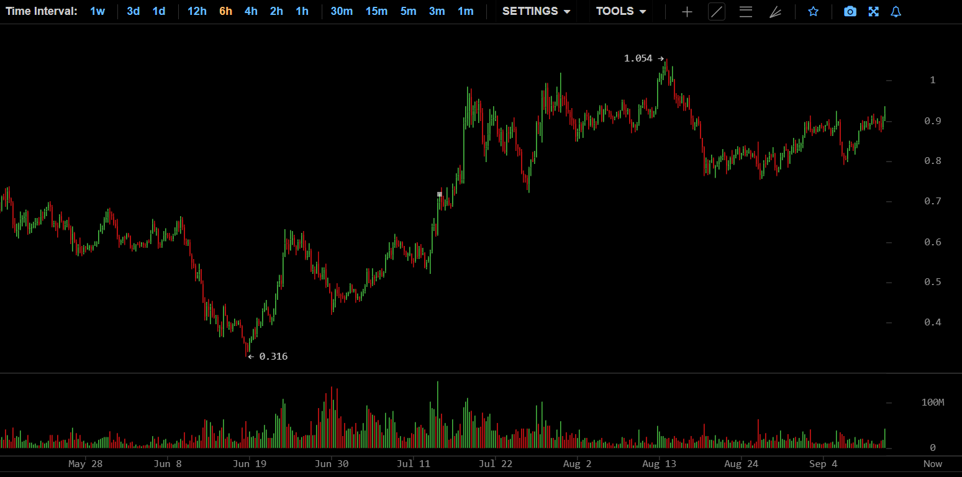Open price alerts with bell icon
Viewport: 962px width, 477px height.
click(x=896, y=12)
